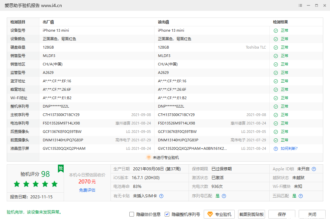The image size is (330, 224).
Task: Click the green check icon for 设备颜色 row
Action: click(276, 39)
